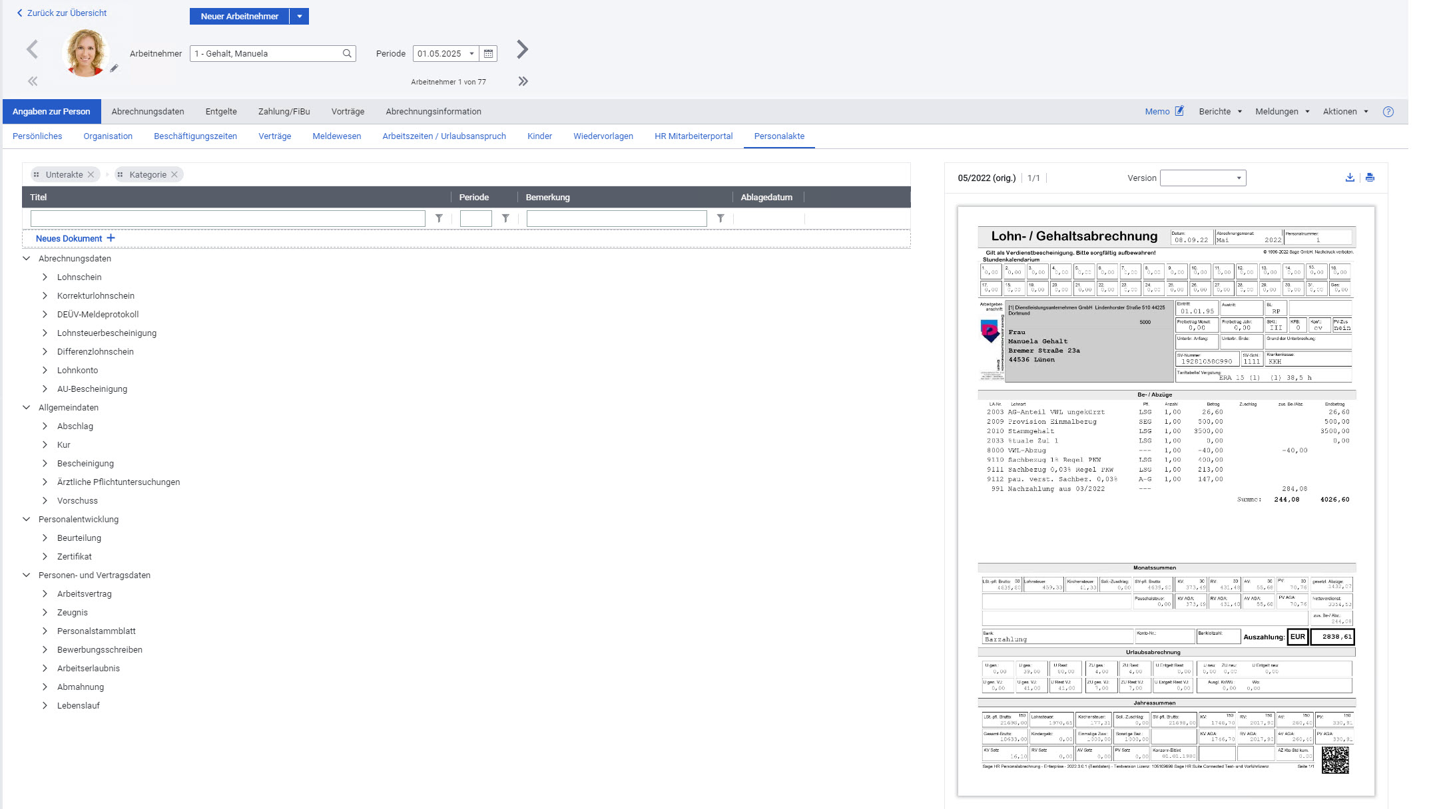Go to next employee arrow
This screenshot has width=1439, height=809.
coord(523,49)
